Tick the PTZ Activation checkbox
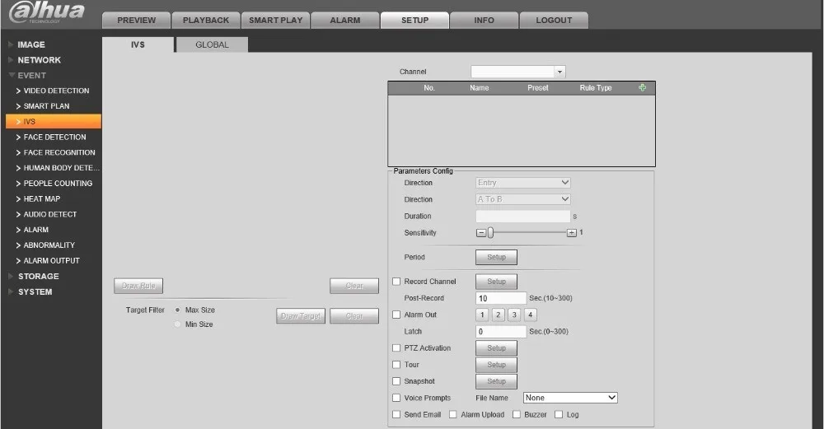The image size is (824, 429). pos(396,348)
